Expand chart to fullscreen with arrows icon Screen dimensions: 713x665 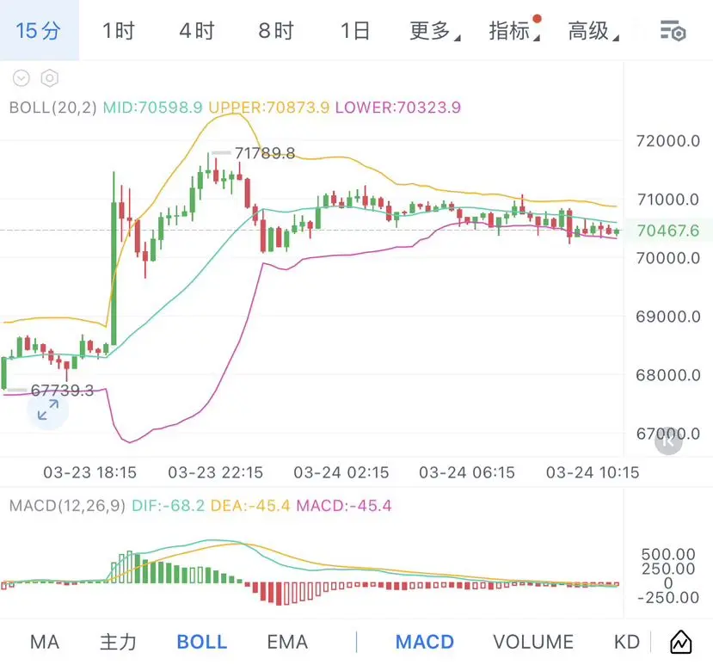tap(48, 409)
